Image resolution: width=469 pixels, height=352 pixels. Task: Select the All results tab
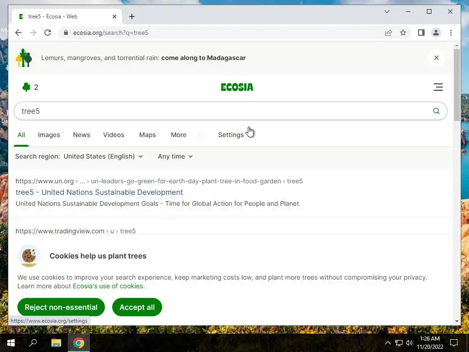[21, 135]
